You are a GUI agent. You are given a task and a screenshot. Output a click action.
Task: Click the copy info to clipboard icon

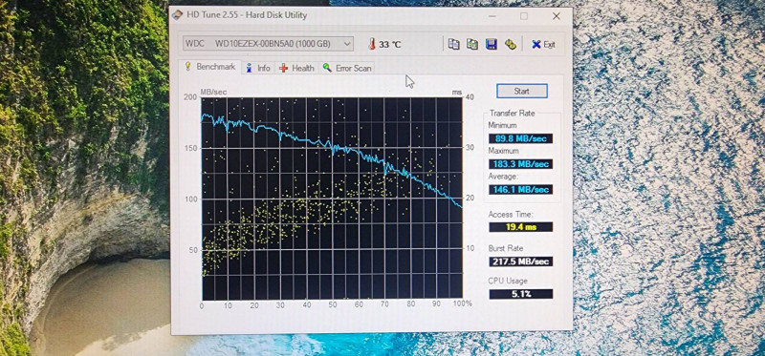pos(453,44)
